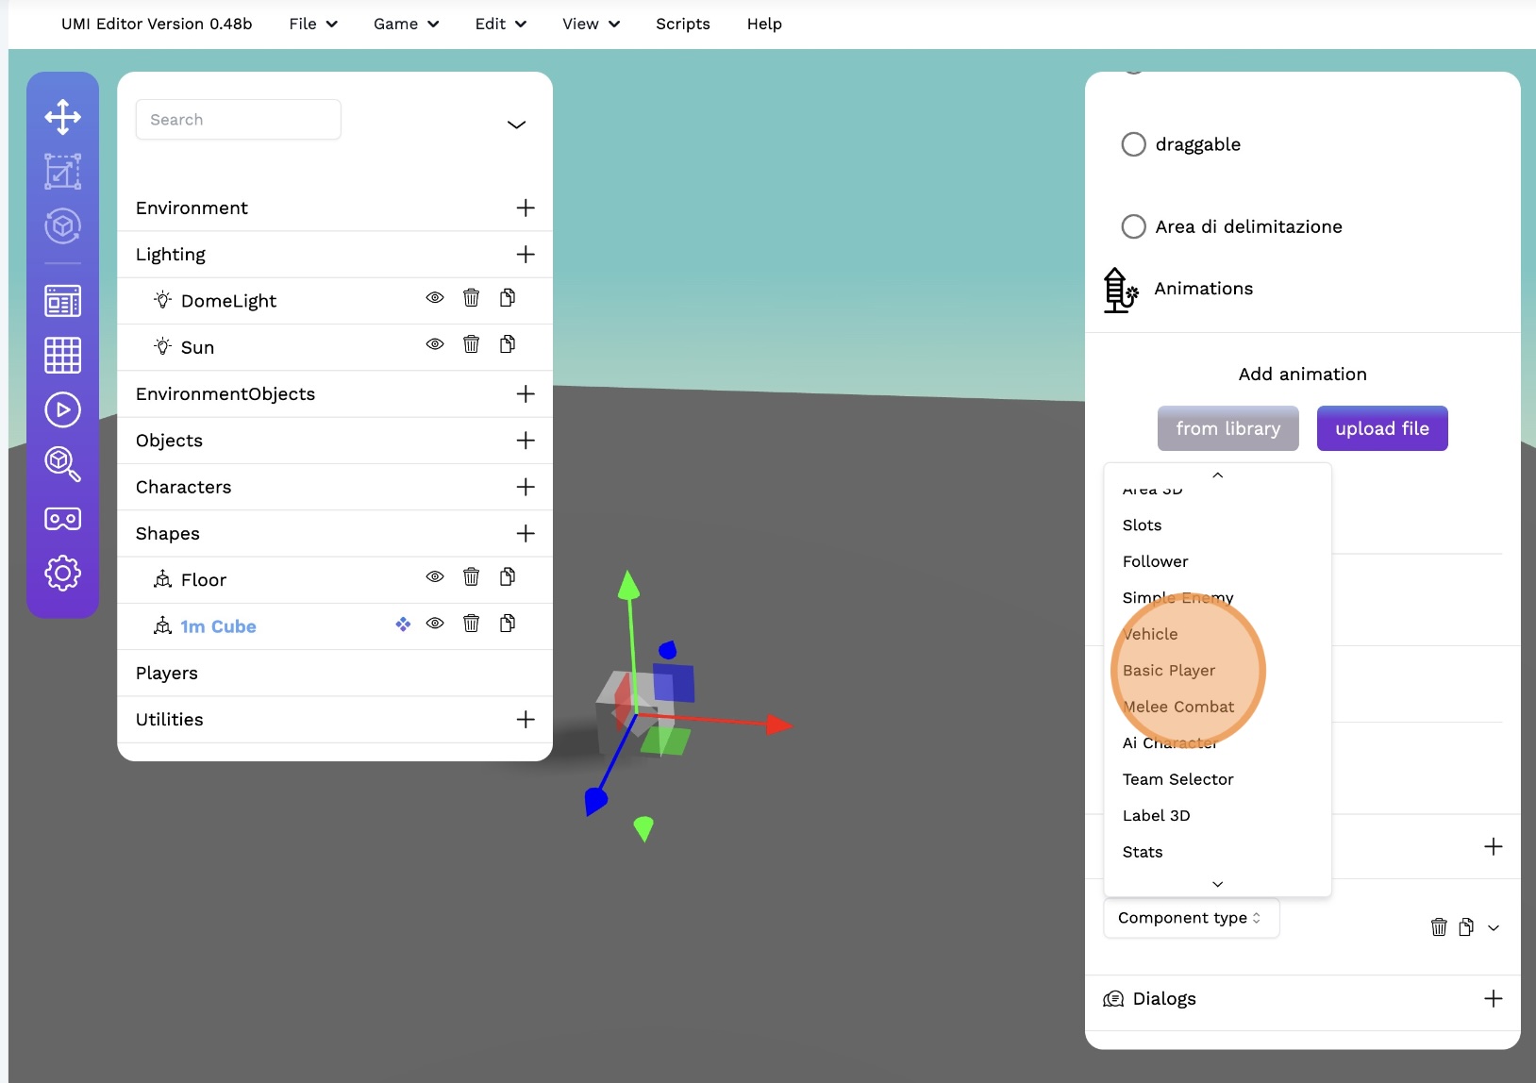This screenshot has width=1536, height=1083.
Task: Select the scale tool in sidebar
Action: (62, 172)
